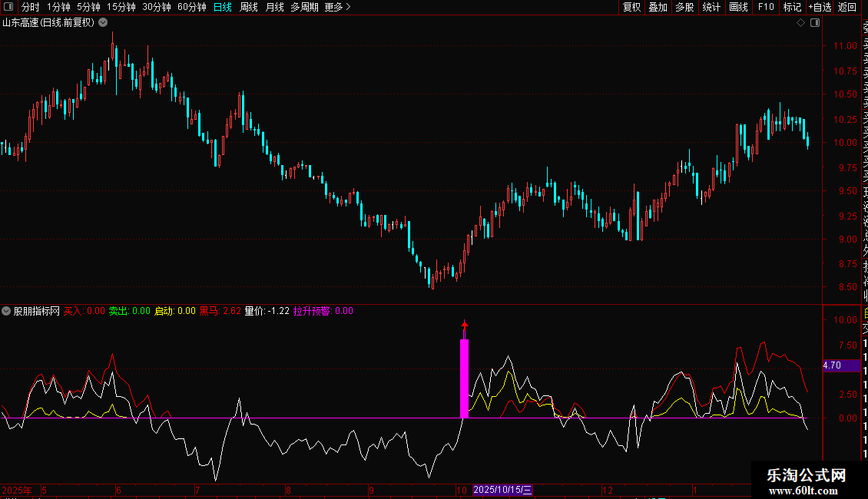Click the 黑马: 2.62 indicator value
868x499 pixels.
point(220,311)
